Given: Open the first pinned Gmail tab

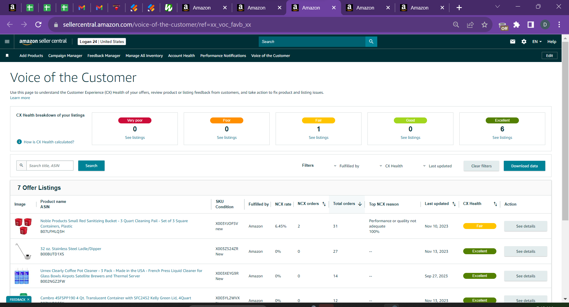Looking at the screenshot, I should click(82, 8).
